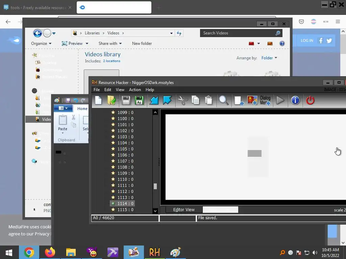Open the Firefox hamburger menu
This screenshot has width=346, height=259.
pyautogui.click(x=338, y=22)
